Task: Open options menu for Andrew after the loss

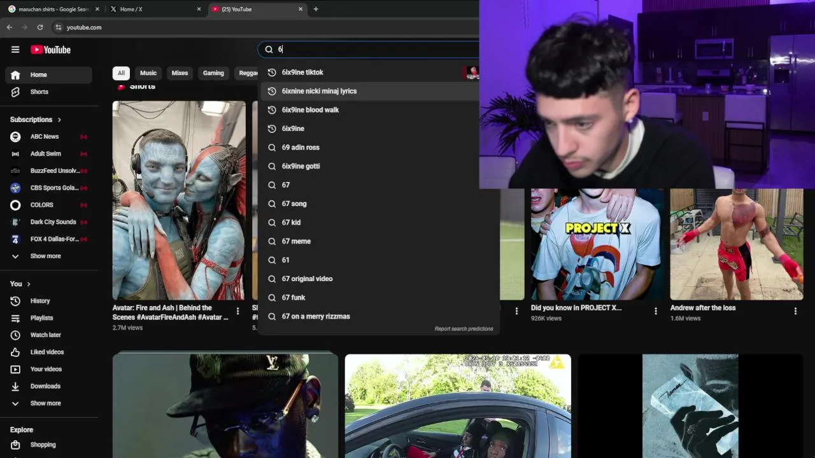Action: click(795, 311)
